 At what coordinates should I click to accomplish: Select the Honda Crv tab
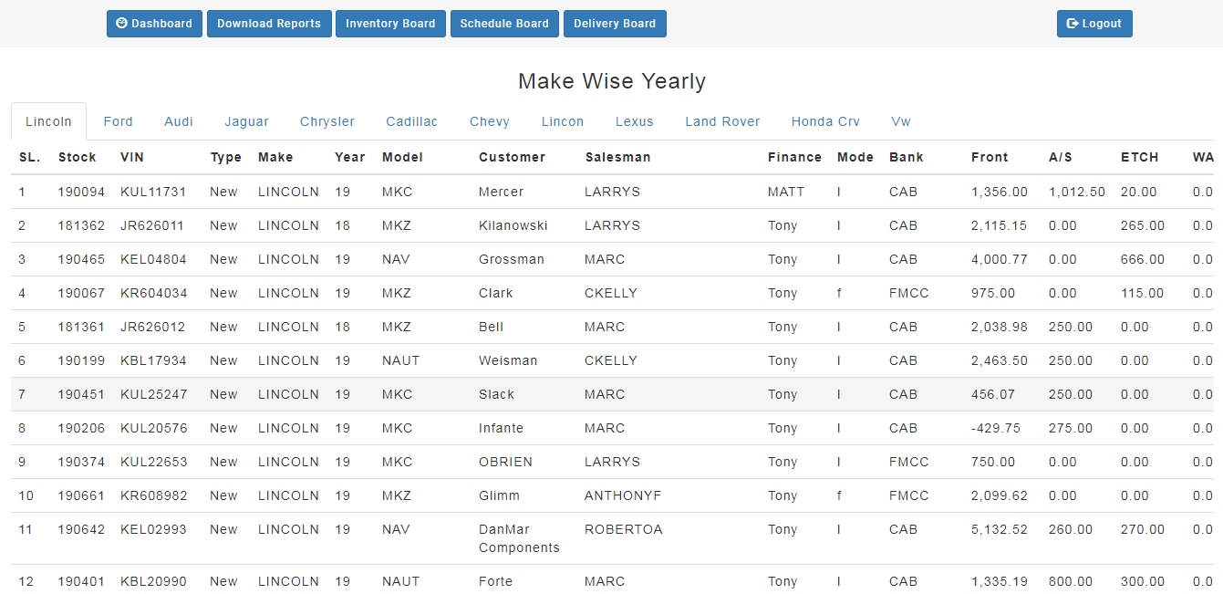tap(825, 121)
